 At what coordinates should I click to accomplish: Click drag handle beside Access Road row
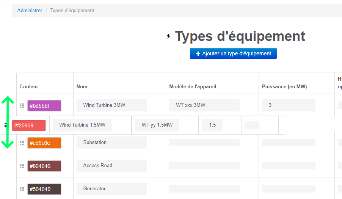22,166
